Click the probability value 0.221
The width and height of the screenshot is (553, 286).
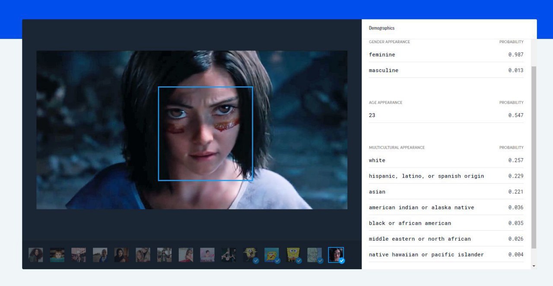coord(516,192)
